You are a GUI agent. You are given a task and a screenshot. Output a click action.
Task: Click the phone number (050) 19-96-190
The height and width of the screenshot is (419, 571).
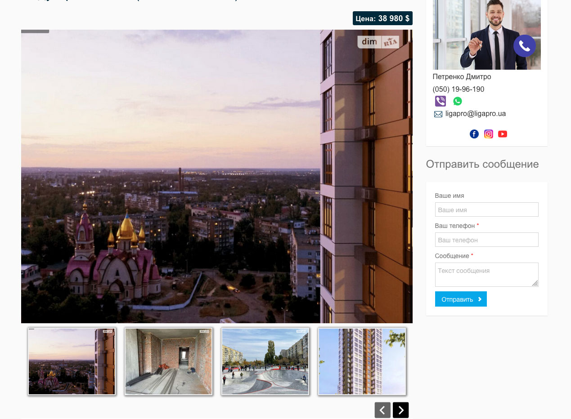point(458,89)
